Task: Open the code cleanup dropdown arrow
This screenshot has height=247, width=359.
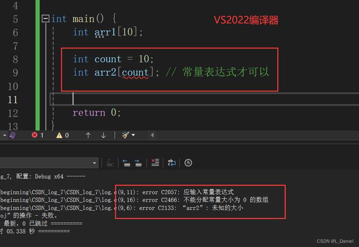Action: [x=133, y=135]
